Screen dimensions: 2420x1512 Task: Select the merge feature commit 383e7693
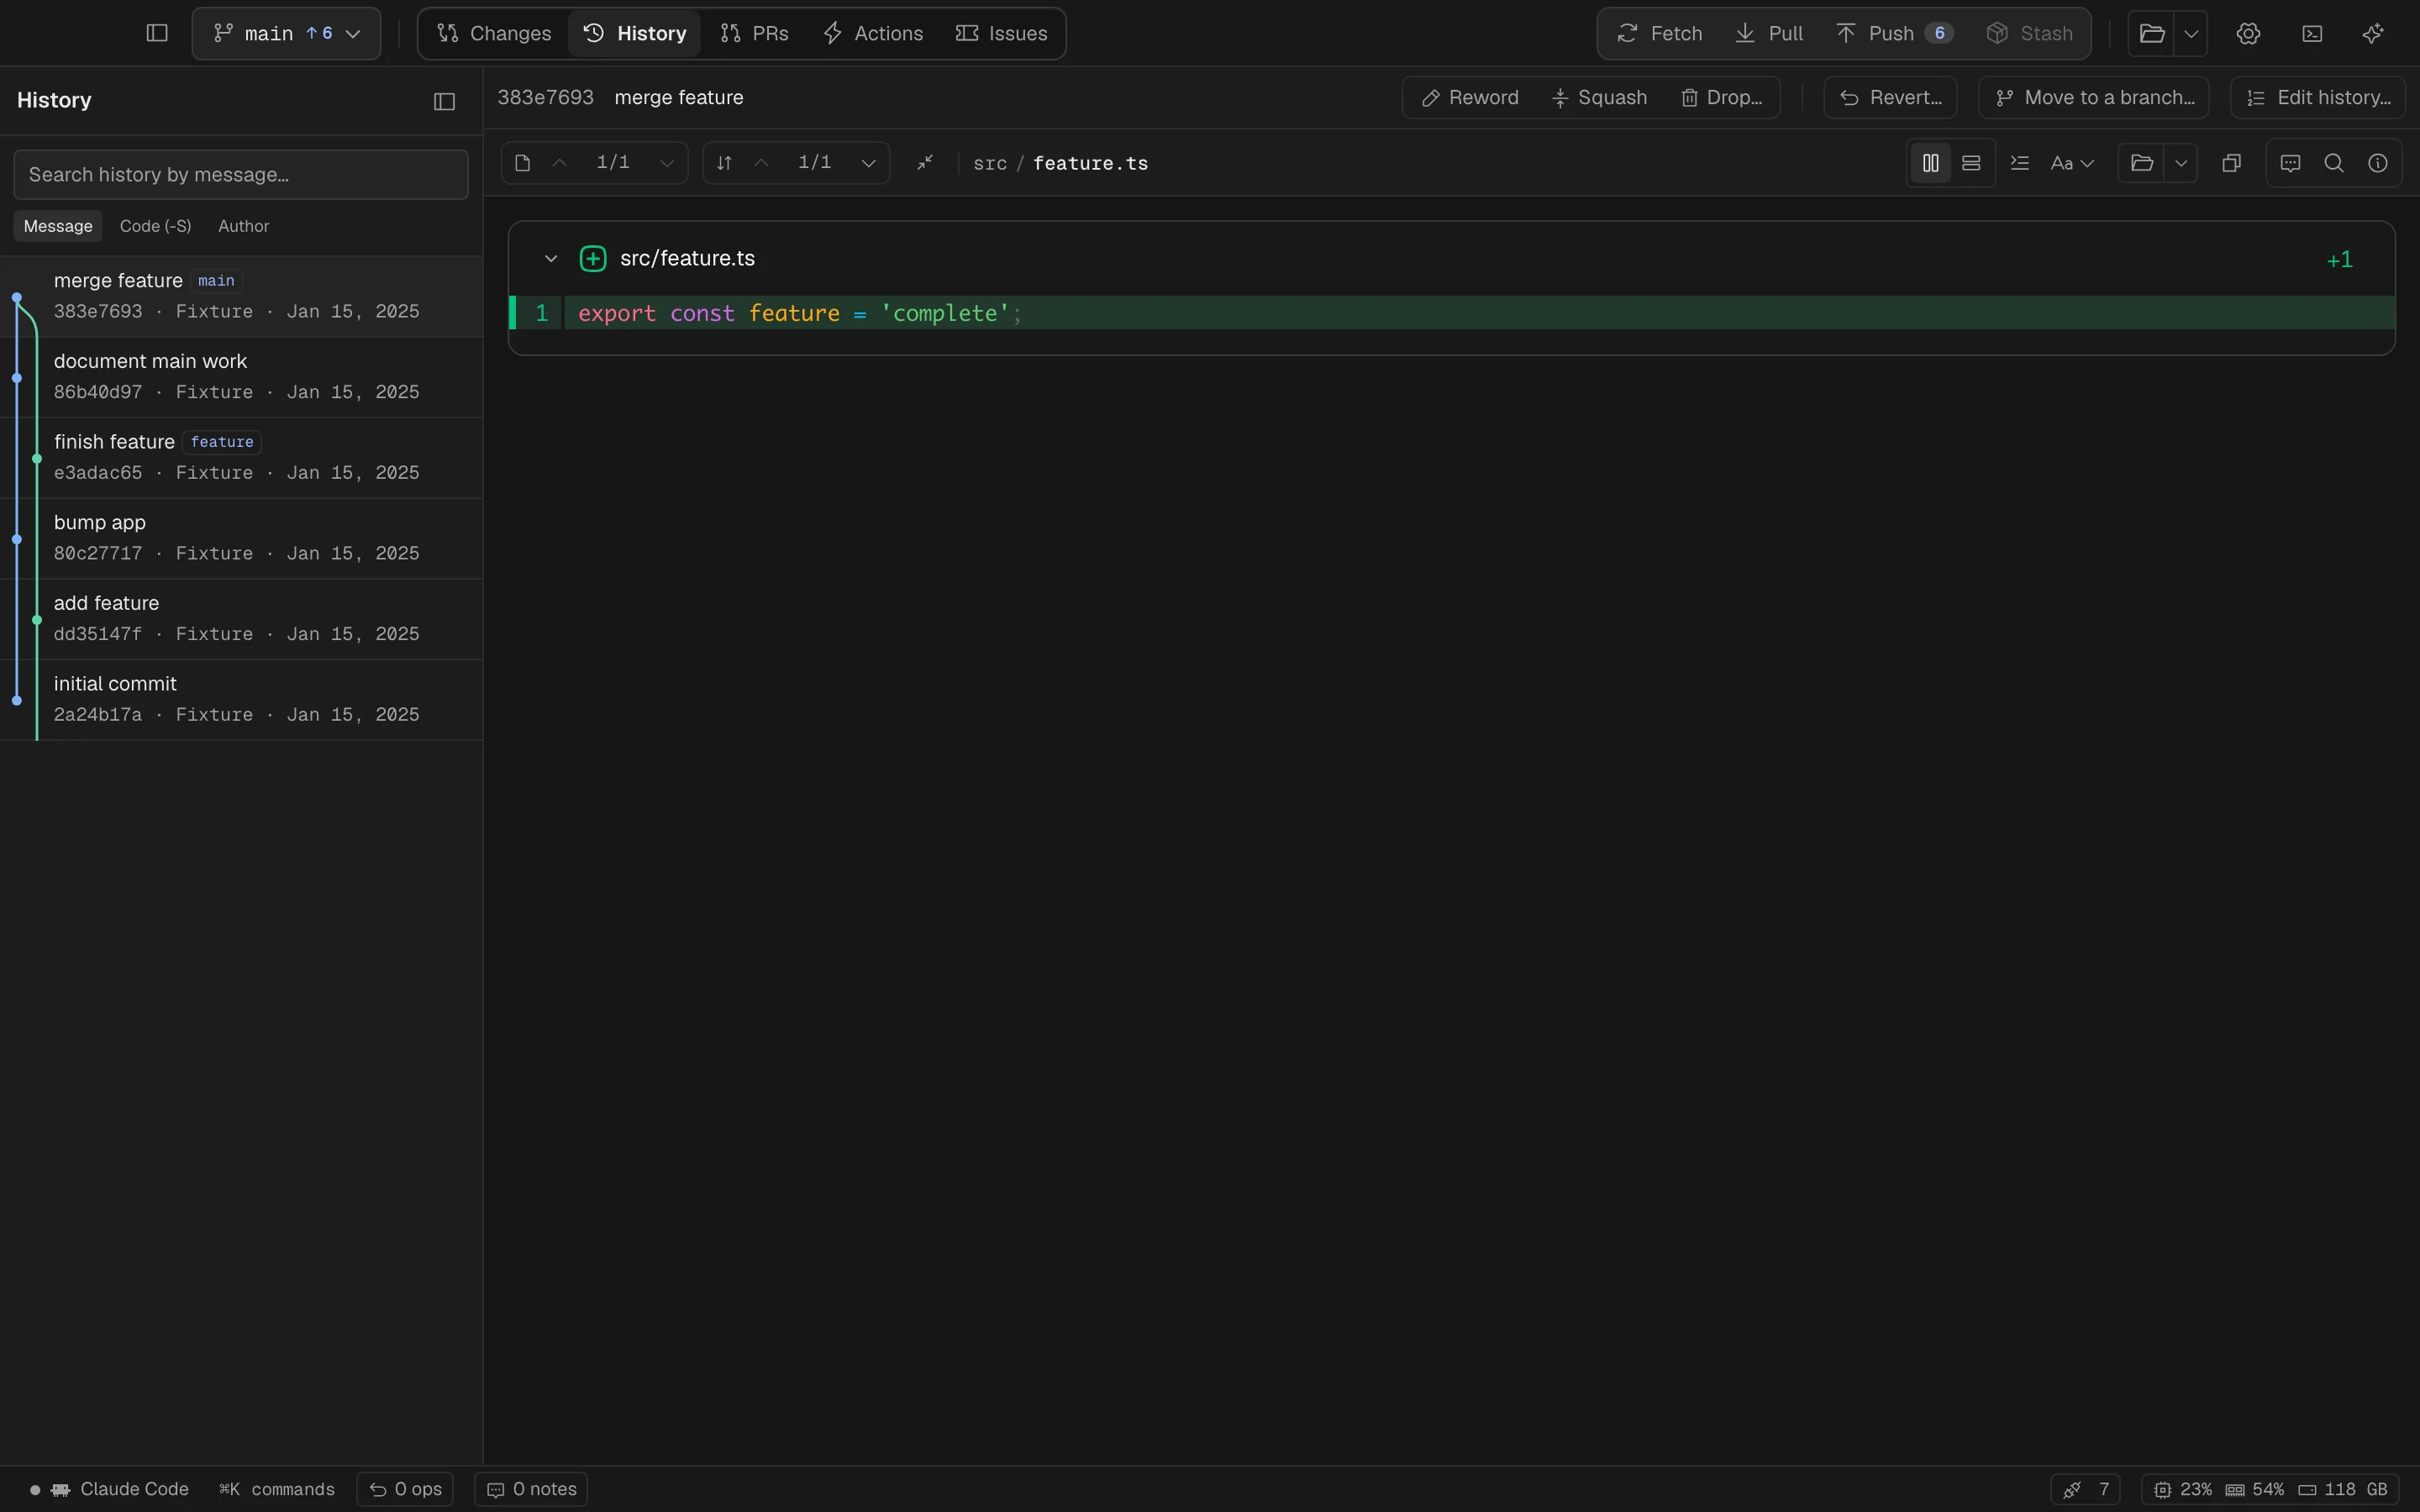[241, 296]
